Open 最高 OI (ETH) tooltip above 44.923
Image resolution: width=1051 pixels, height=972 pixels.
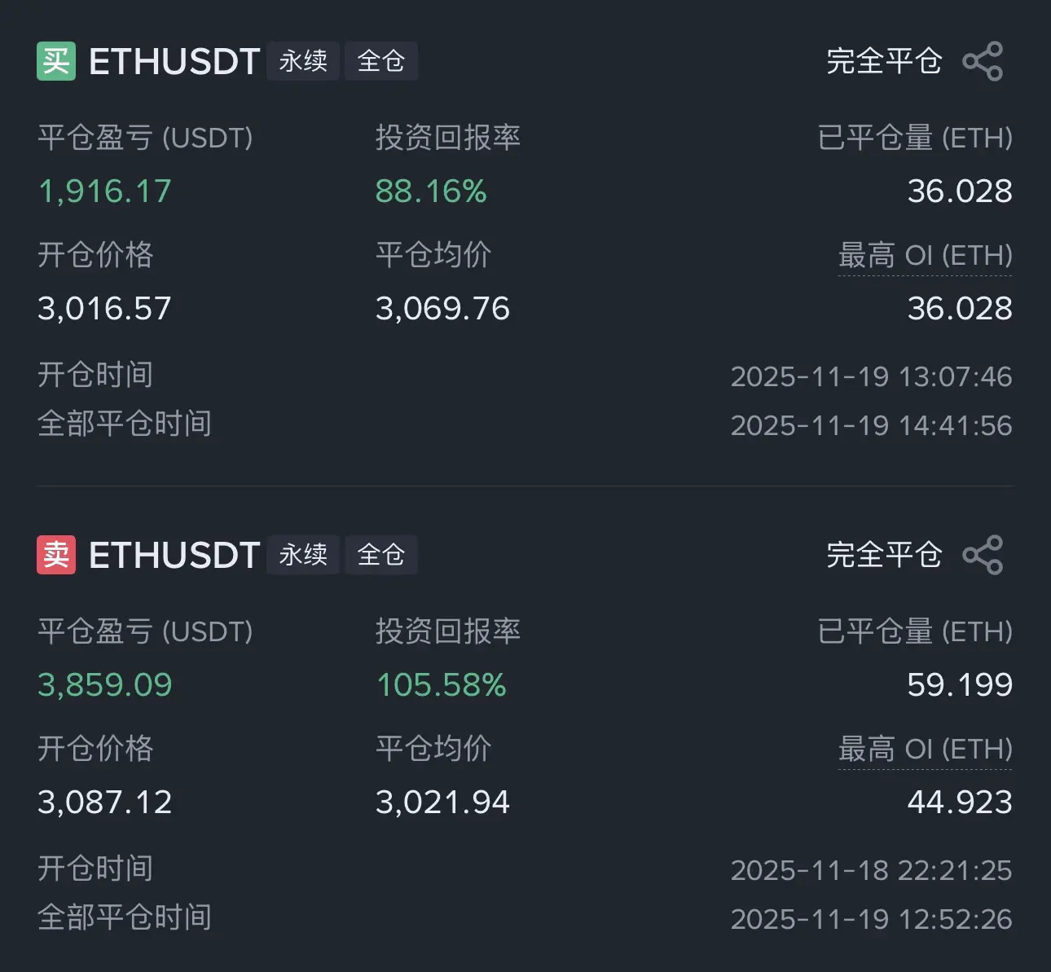[925, 750]
